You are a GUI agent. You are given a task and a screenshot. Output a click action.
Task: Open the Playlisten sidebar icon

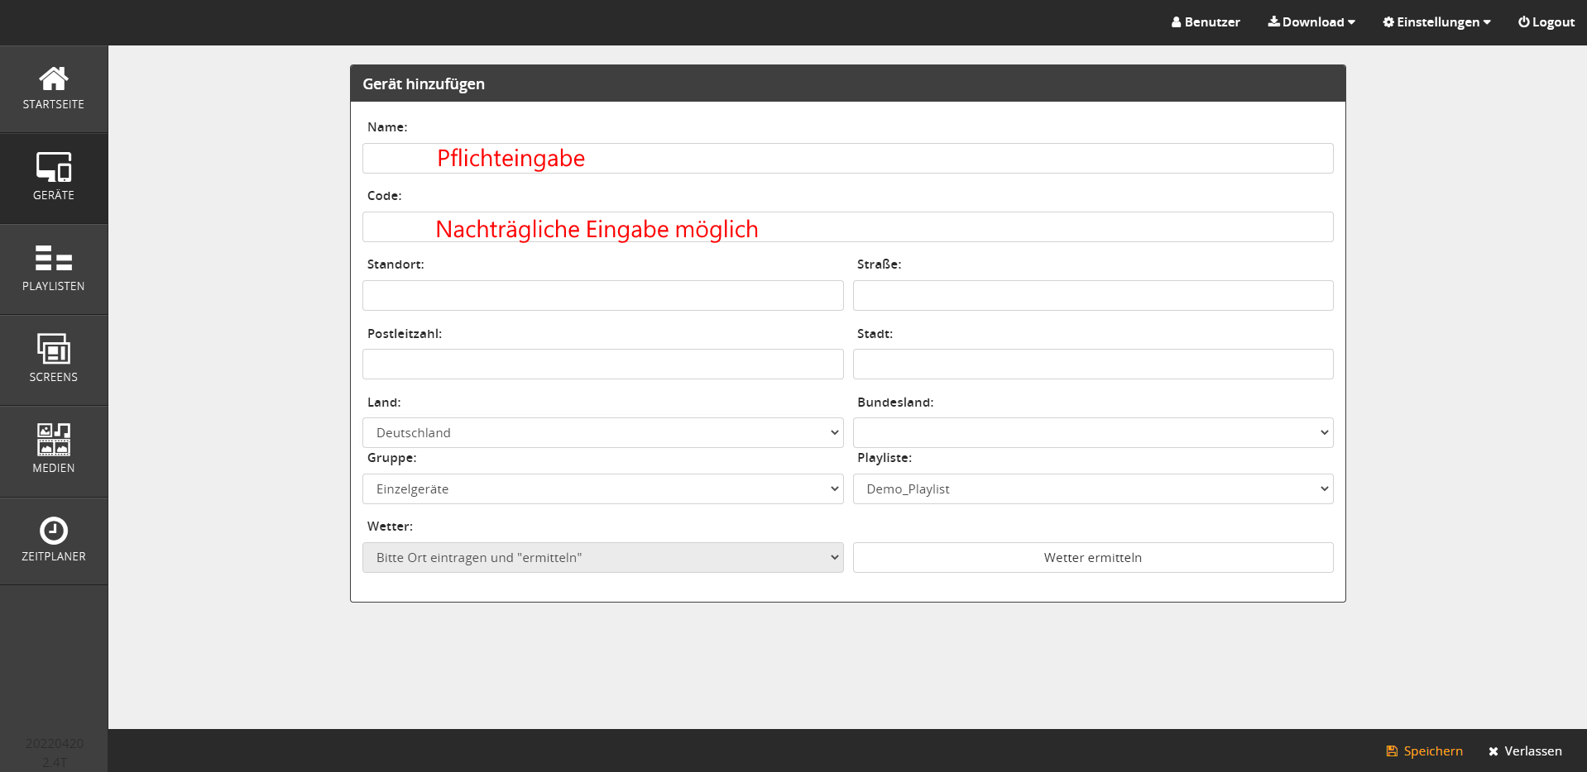pos(54,259)
